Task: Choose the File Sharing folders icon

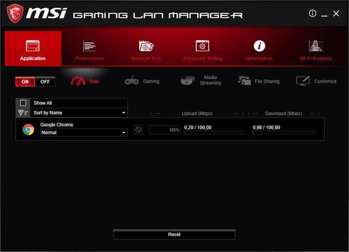Action: 244,80
